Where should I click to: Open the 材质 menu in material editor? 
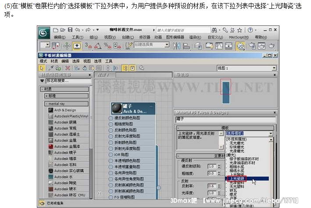pos(54,61)
